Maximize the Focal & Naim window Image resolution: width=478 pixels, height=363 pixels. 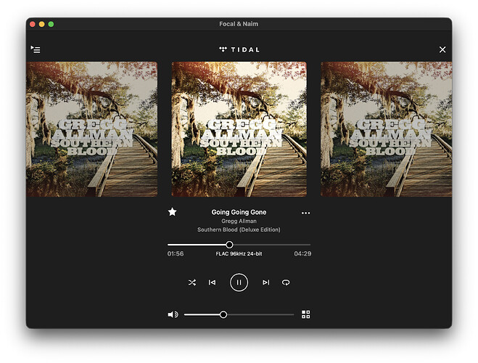click(x=51, y=24)
